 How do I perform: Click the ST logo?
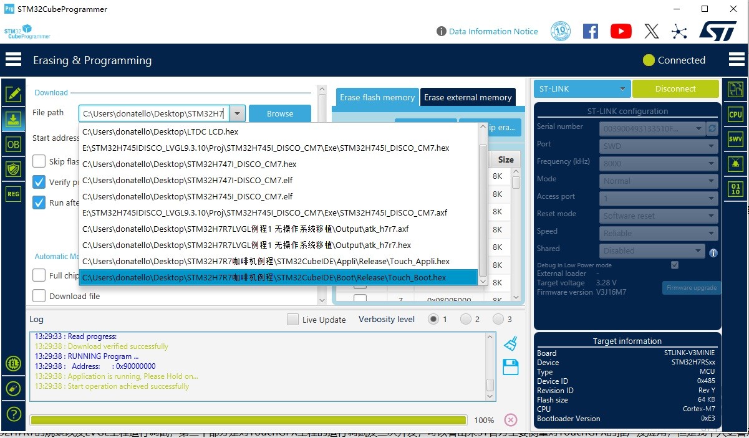click(718, 31)
